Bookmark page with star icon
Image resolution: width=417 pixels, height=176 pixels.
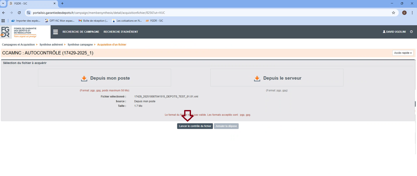[393, 13]
